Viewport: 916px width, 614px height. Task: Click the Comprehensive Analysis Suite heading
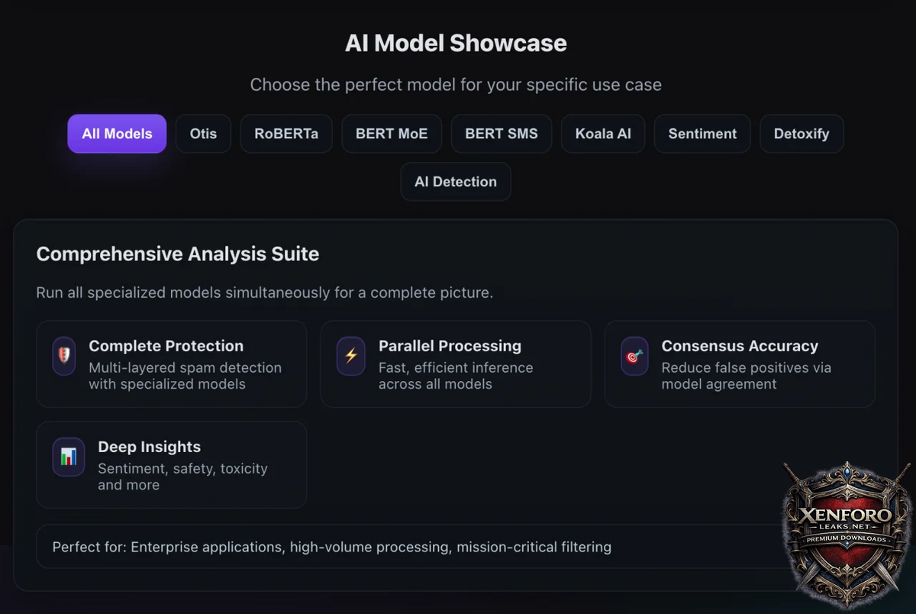[x=178, y=254]
